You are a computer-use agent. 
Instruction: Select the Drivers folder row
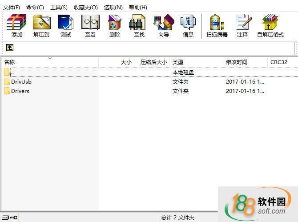tap(20, 91)
